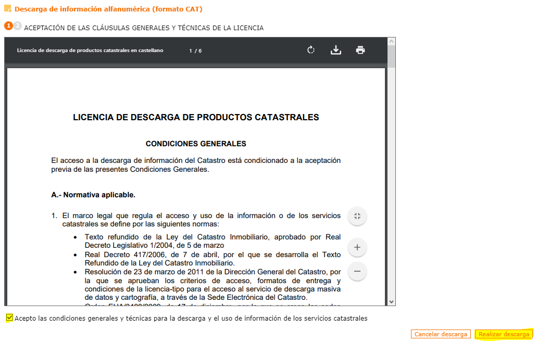Click the 'A.- Normativa aplicable.' section title
The height and width of the screenshot is (342, 537).
[x=93, y=195]
